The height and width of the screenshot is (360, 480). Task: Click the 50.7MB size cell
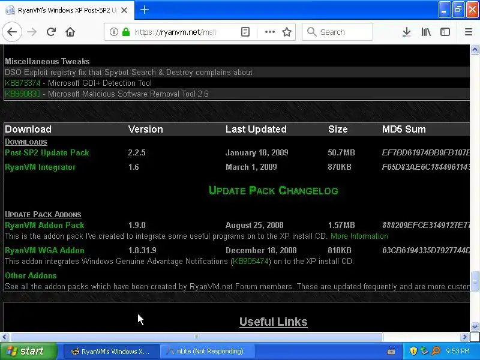click(341, 152)
